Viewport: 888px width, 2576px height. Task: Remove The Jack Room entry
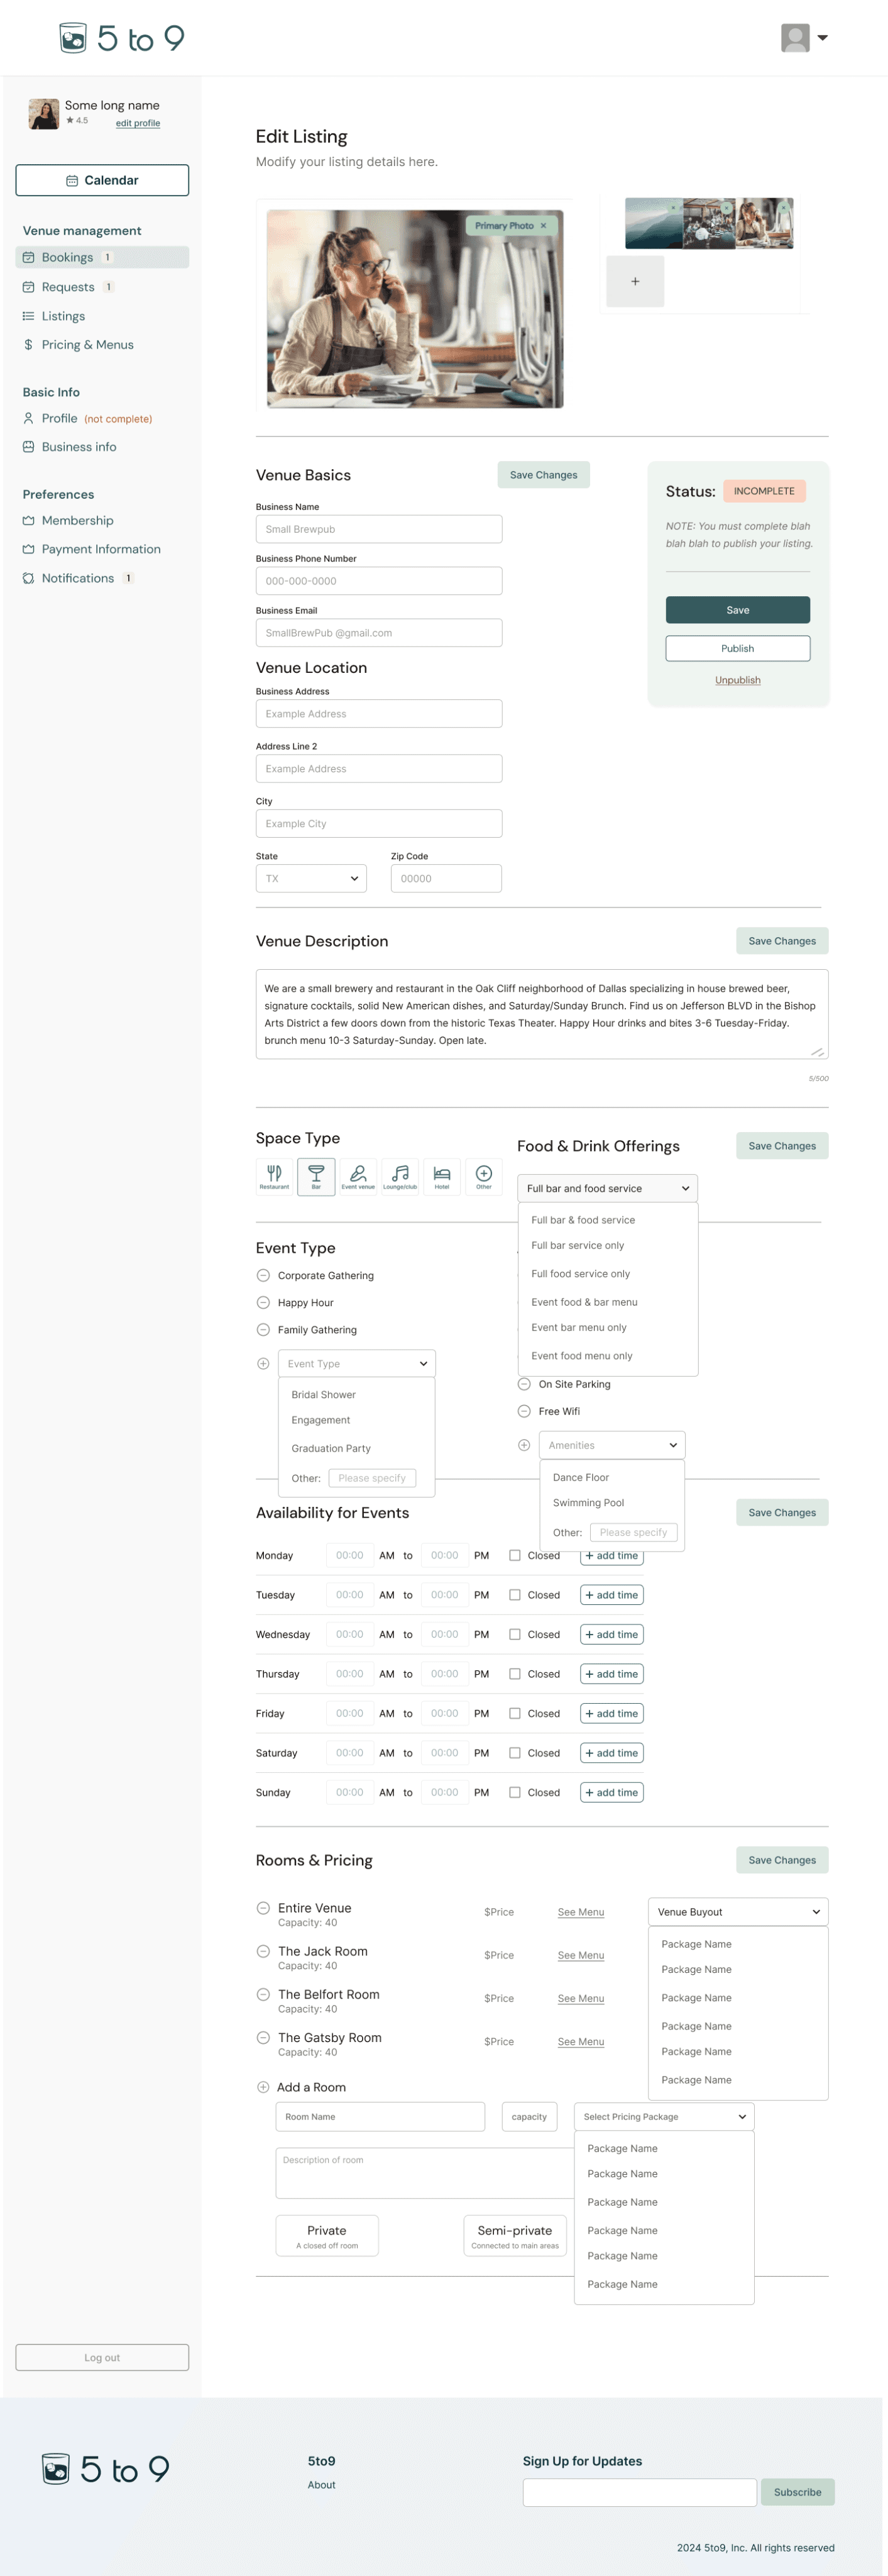[263, 1951]
